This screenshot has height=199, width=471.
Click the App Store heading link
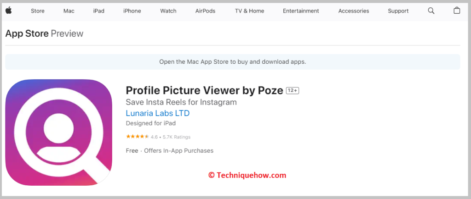coord(27,33)
